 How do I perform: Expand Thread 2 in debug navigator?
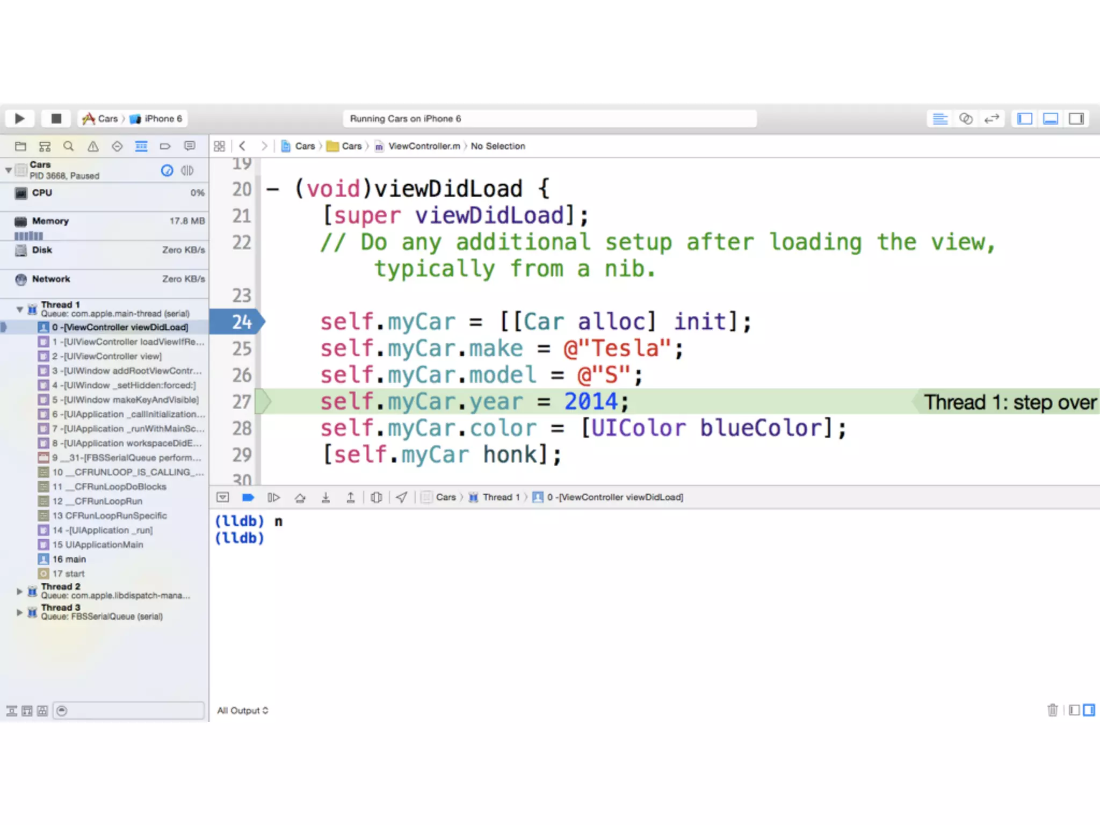coord(20,591)
